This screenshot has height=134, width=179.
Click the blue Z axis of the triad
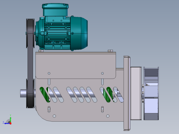pos(7,123)
